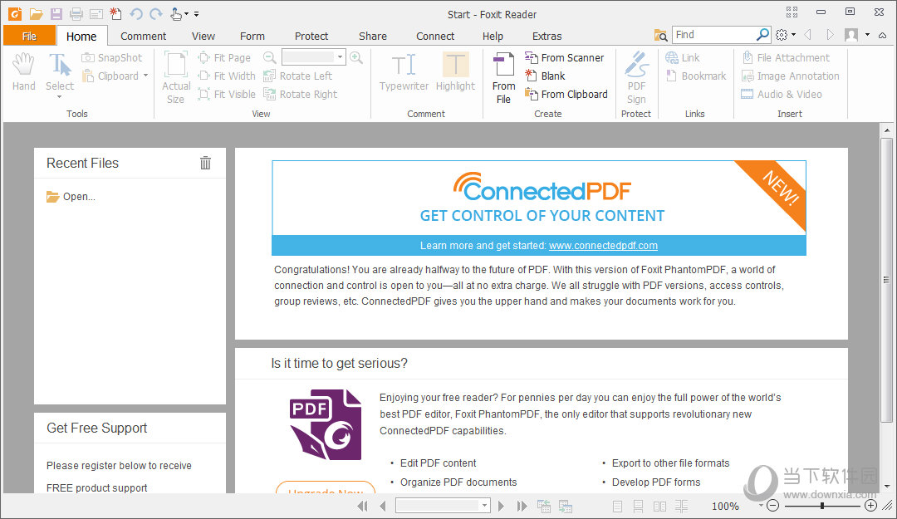Select the Hand tool
The width and height of the screenshot is (897, 519).
[x=23, y=71]
